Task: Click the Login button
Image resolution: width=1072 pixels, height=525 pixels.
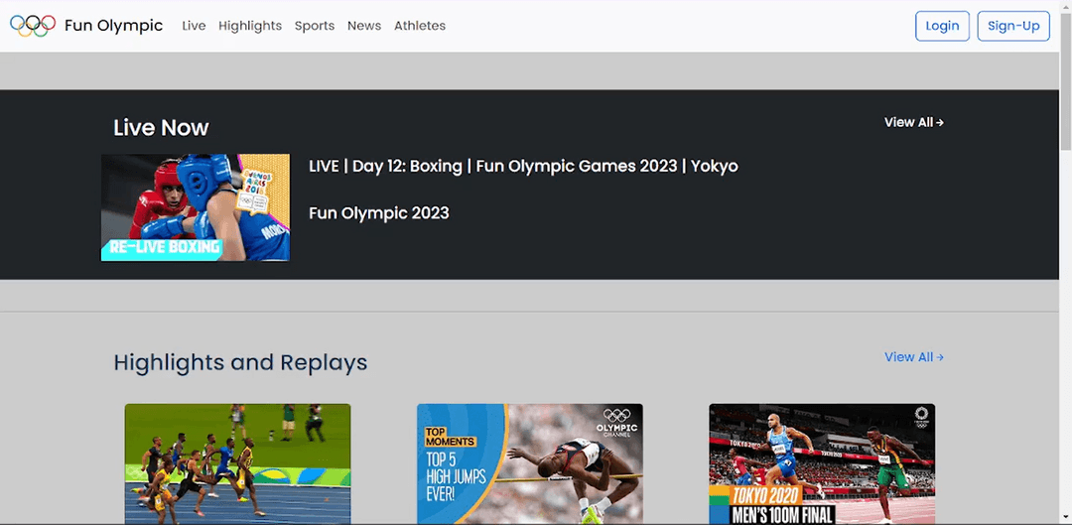Action: pyautogui.click(x=942, y=26)
